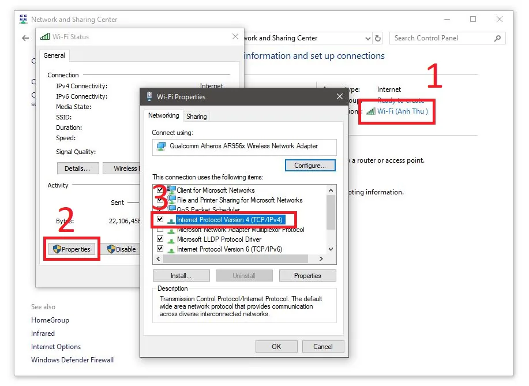Click the items list scroll-up arrow
The image size is (529, 386).
pos(331,190)
